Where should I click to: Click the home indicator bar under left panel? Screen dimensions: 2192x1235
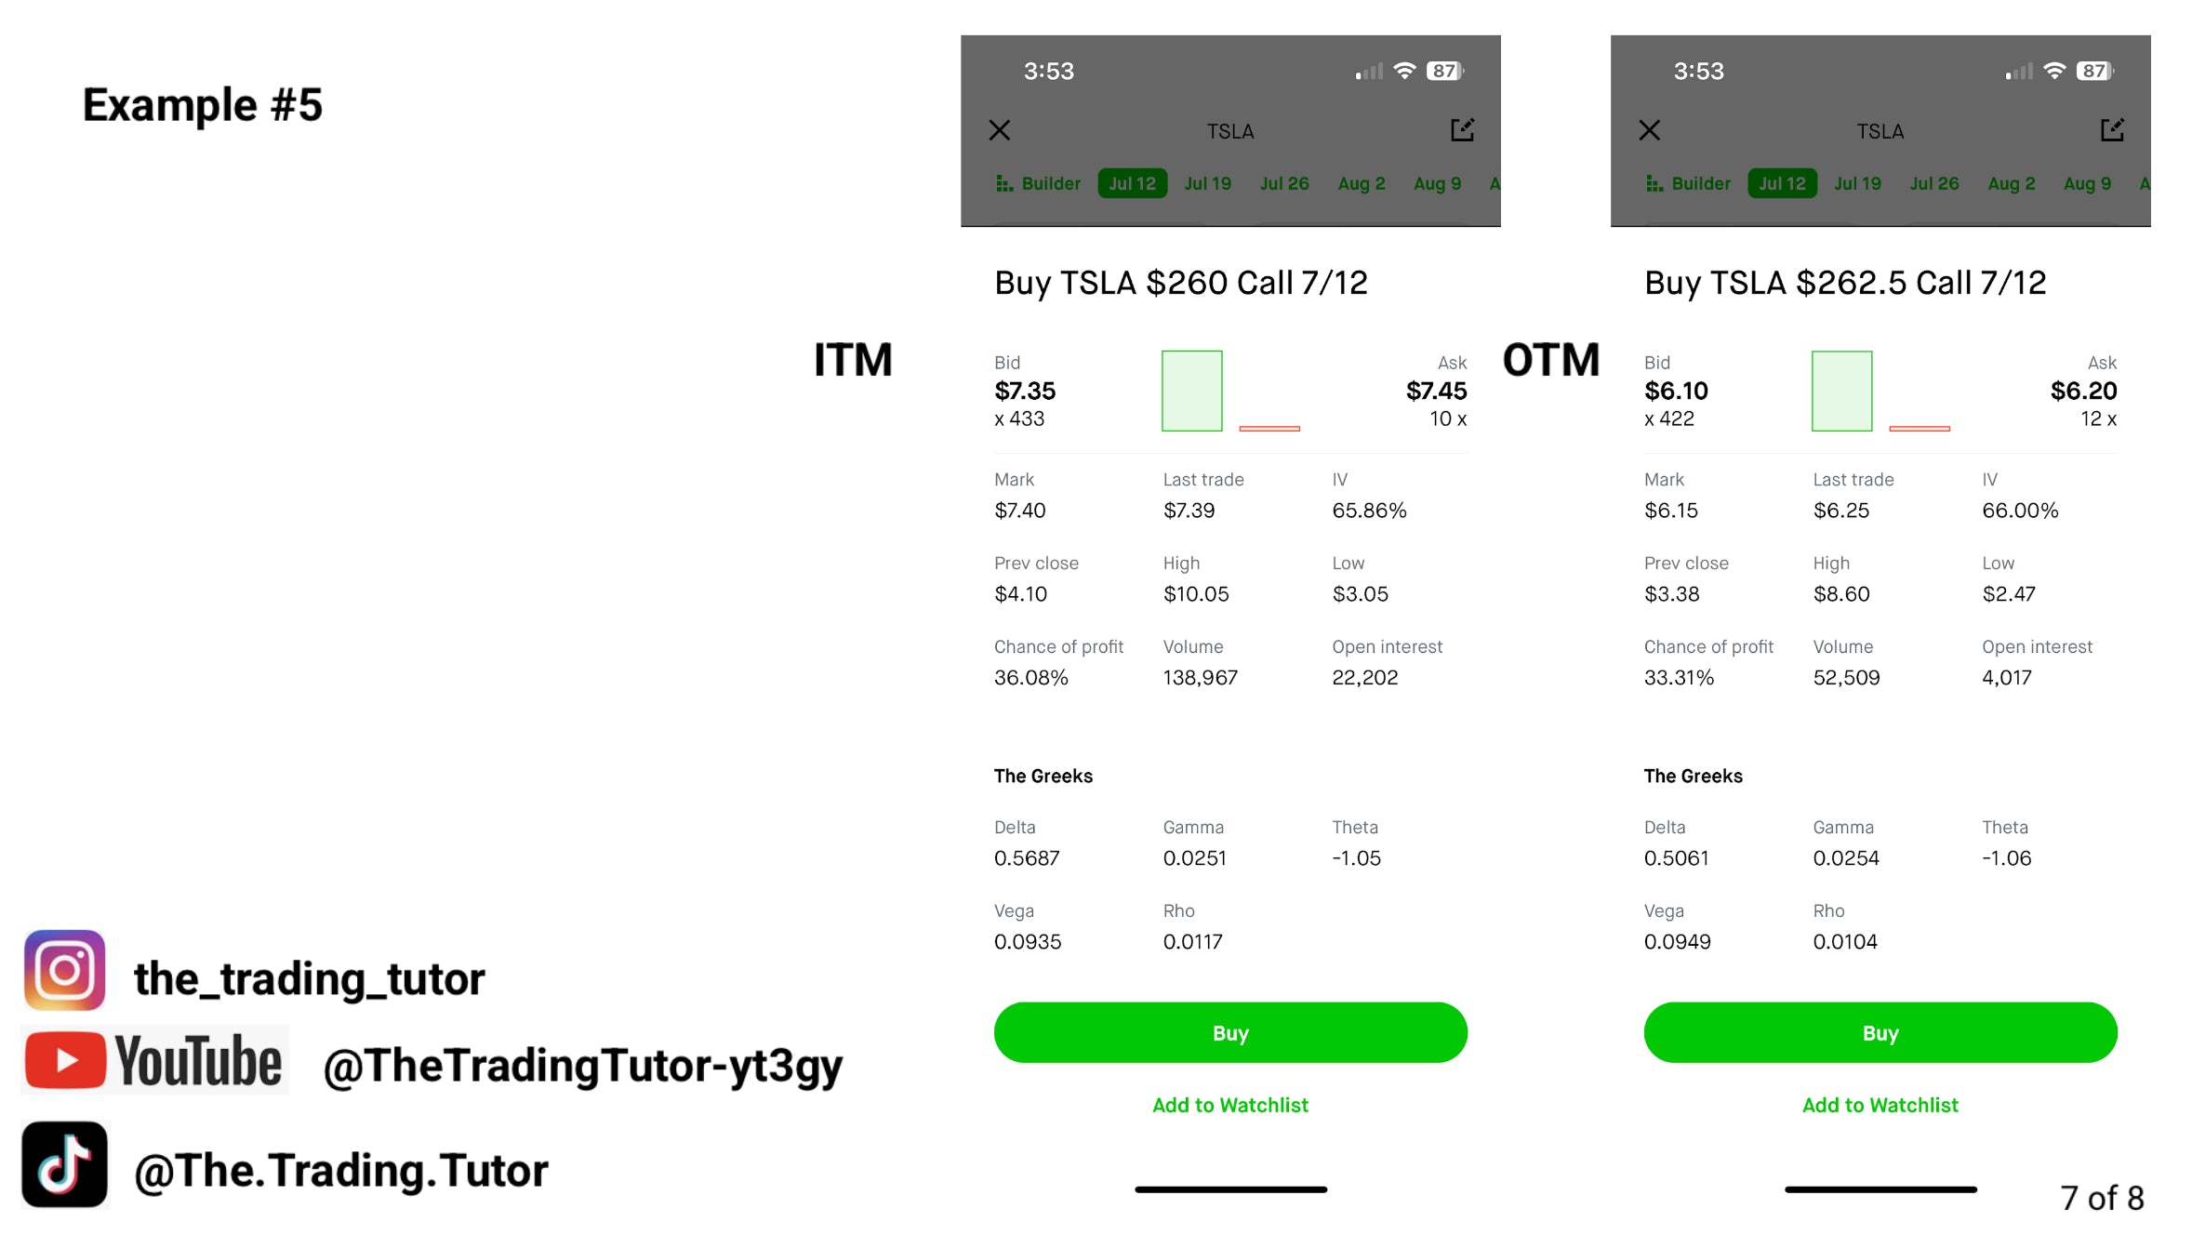(1229, 1189)
